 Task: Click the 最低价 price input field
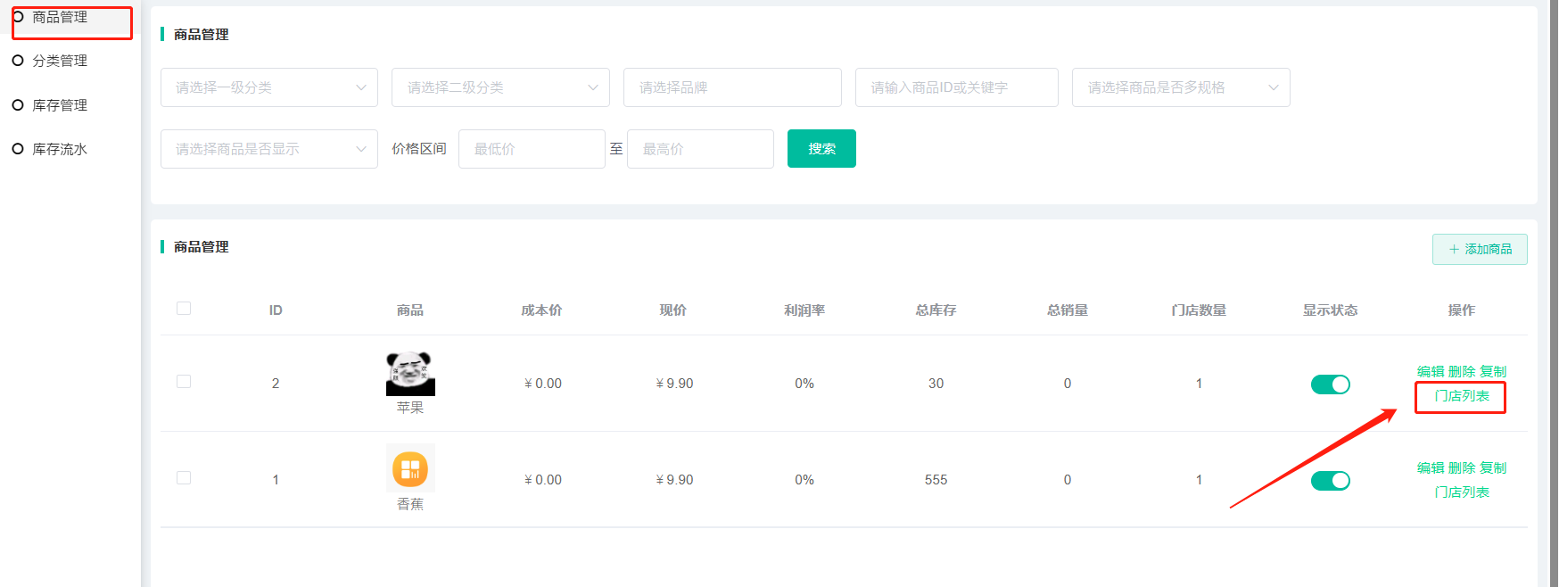pos(532,149)
